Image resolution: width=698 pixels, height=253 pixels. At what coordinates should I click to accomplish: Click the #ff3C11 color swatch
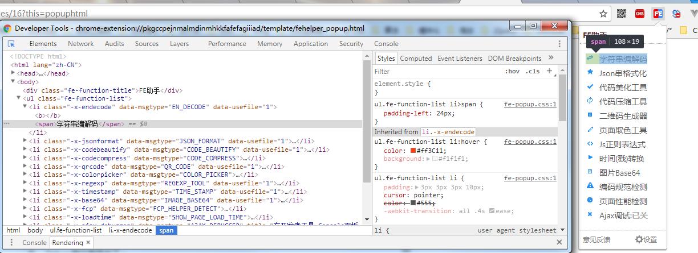pos(413,151)
